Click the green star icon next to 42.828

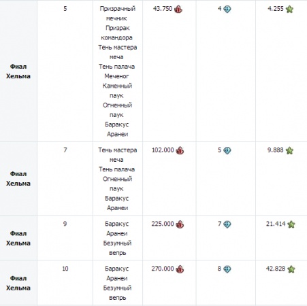click(291, 269)
